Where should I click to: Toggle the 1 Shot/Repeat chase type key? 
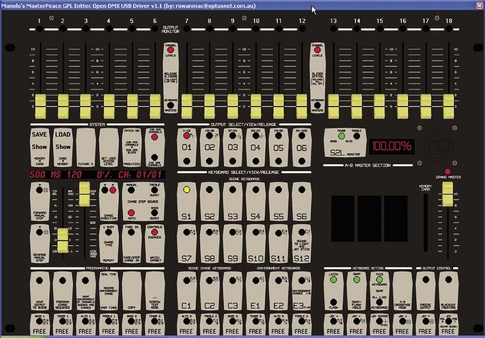pyautogui.click(x=109, y=244)
